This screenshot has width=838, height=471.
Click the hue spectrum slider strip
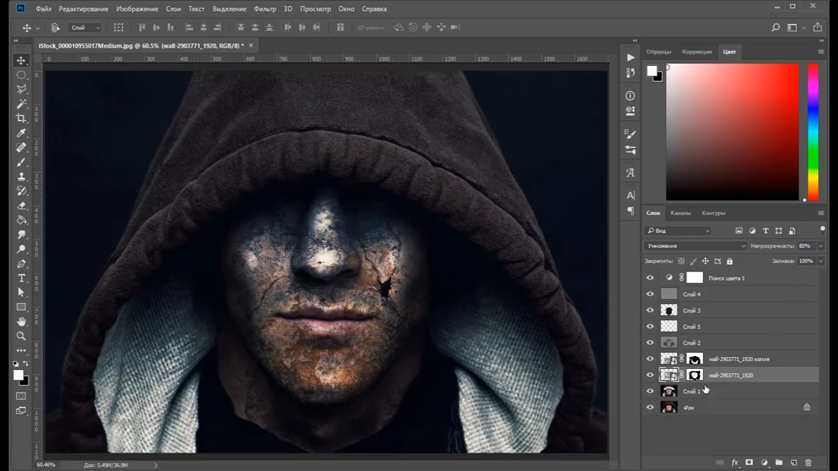812,131
